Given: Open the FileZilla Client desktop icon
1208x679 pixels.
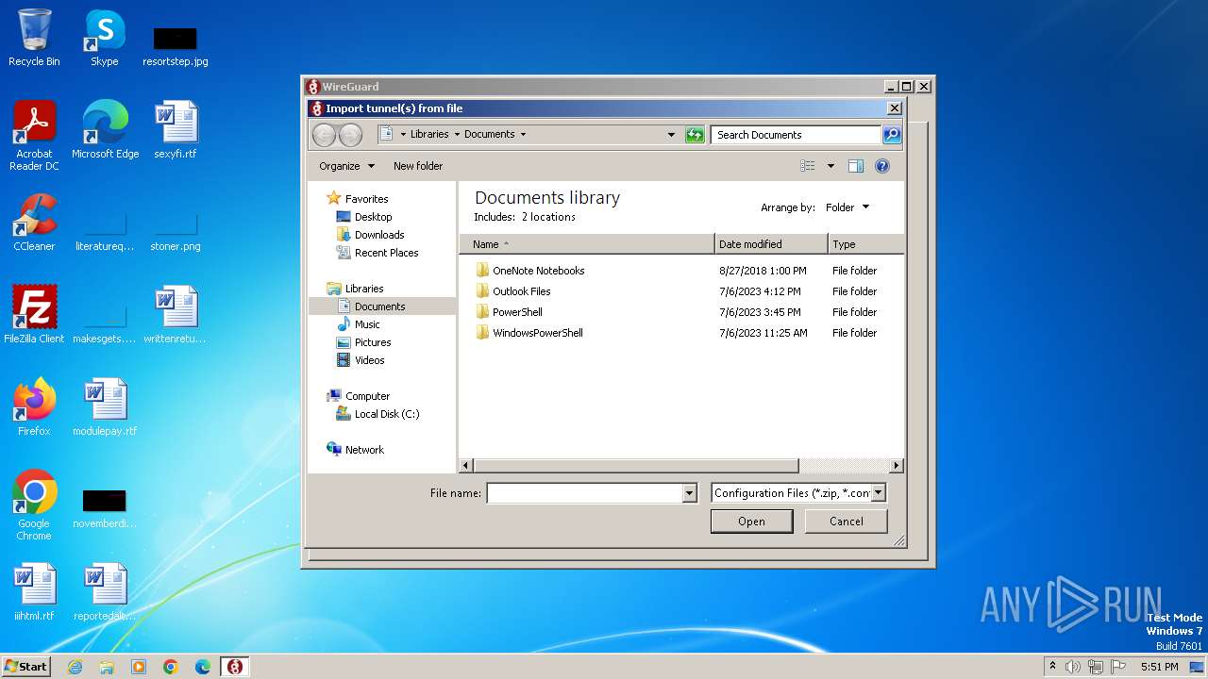Looking at the screenshot, I should pos(34,315).
